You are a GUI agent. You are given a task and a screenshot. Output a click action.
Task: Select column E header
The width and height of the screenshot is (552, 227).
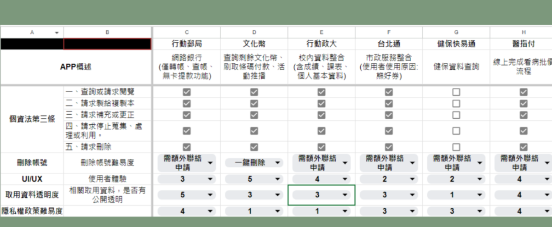point(322,33)
